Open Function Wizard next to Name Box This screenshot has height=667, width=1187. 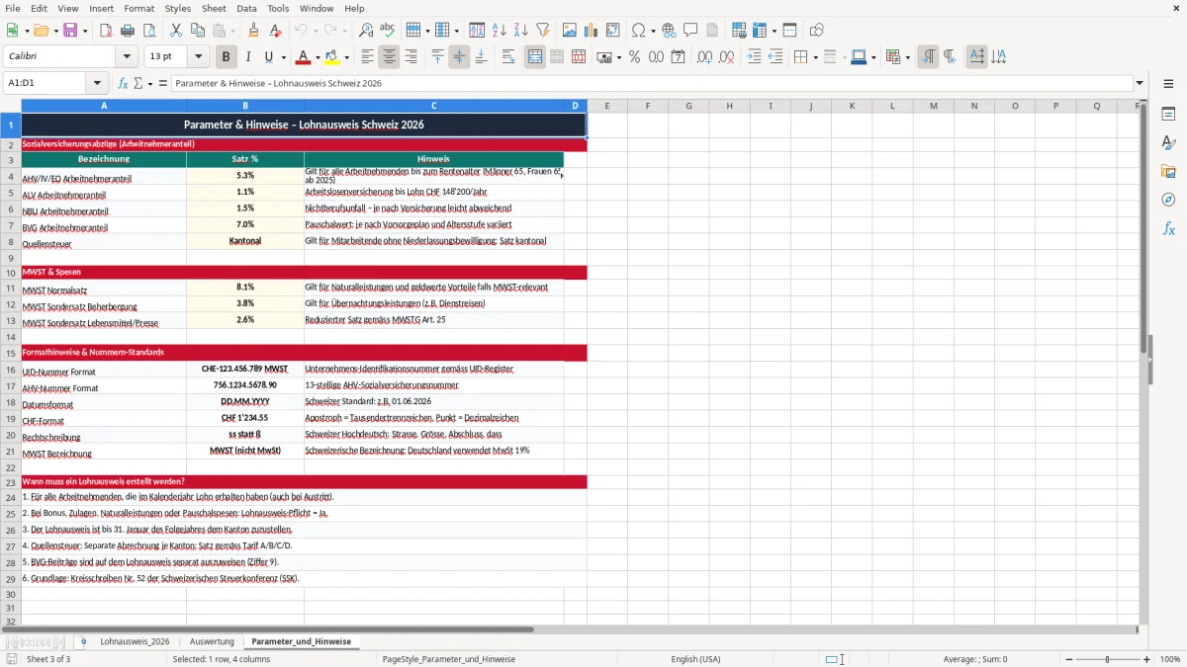pyautogui.click(x=124, y=84)
